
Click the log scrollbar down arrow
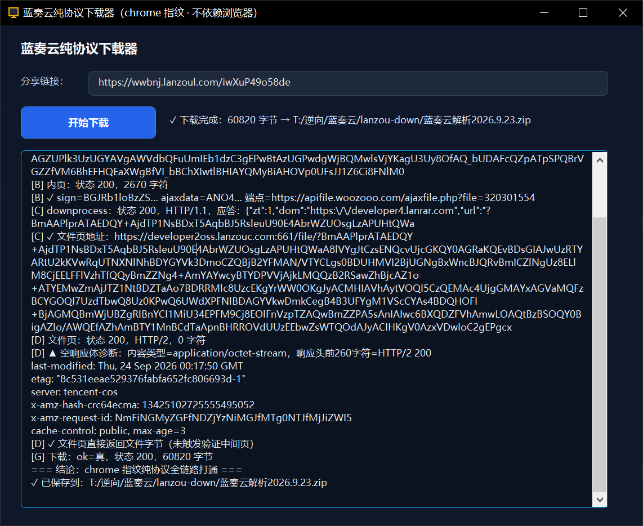tap(600, 500)
